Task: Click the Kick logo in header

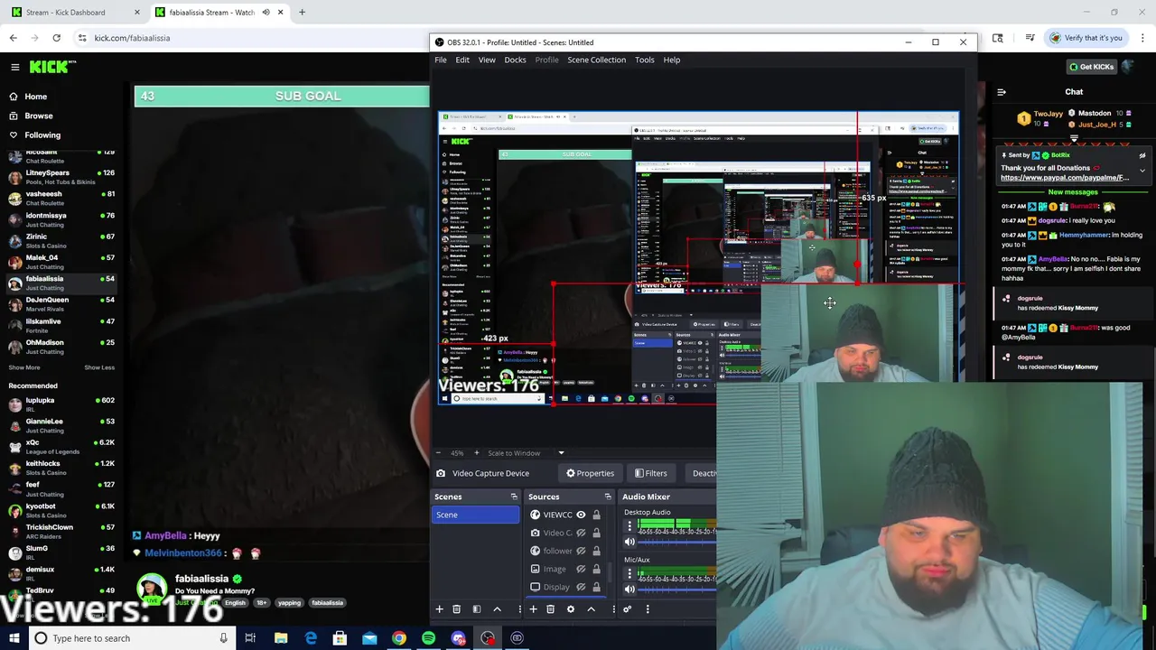Action: [x=52, y=67]
